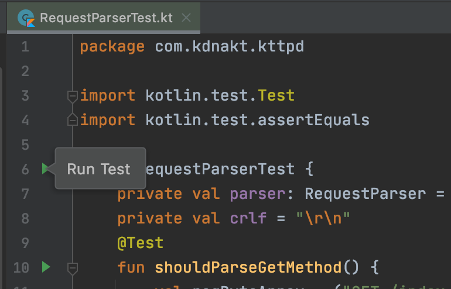Click the 'parser' property name on line 7
Viewport: 451px width, 289px height.
click(x=258, y=194)
